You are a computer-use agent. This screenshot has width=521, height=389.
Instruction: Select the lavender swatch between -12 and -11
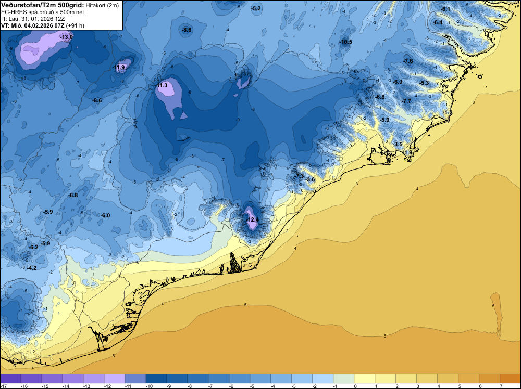coord(114,379)
